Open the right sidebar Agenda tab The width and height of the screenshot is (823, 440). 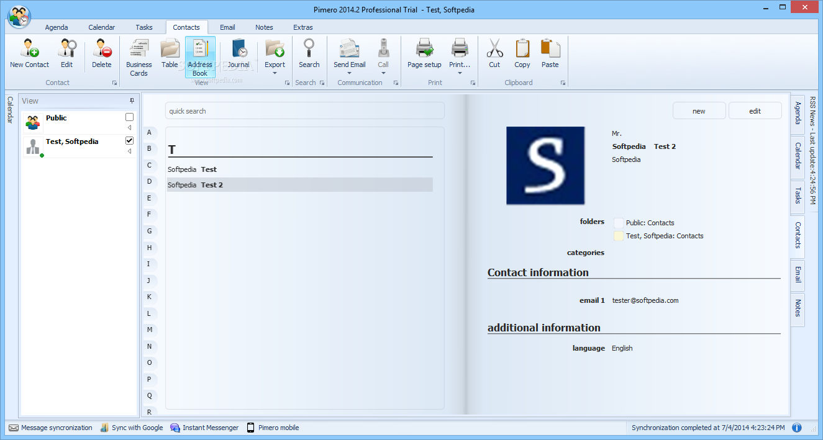coord(798,114)
